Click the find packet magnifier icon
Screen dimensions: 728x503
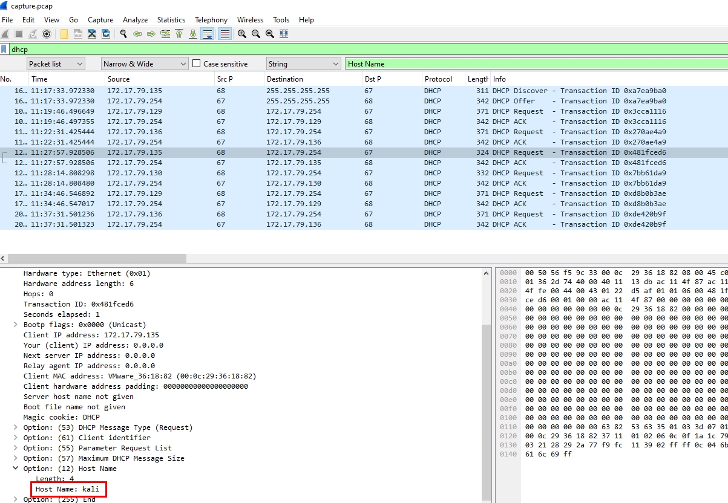tap(123, 34)
